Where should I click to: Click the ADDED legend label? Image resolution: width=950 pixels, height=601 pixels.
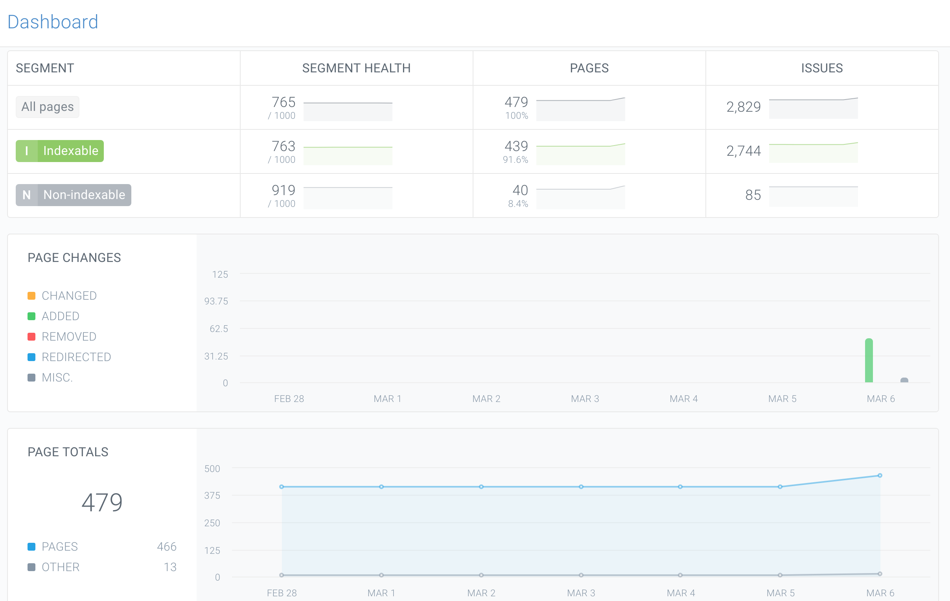click(61, 317)
